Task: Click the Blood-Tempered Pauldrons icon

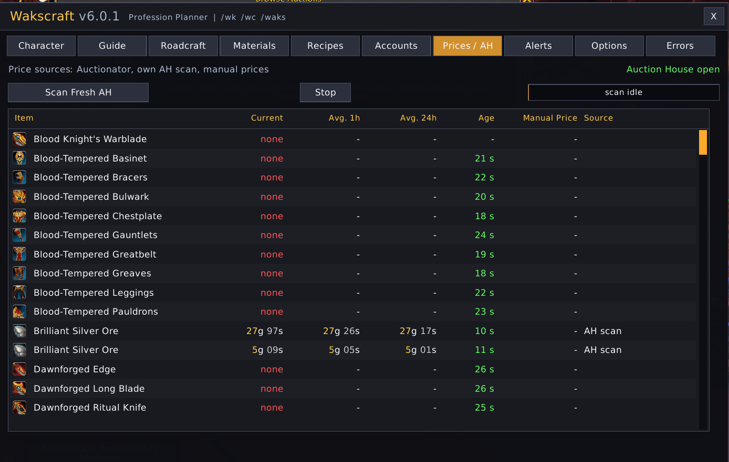Action: 19,311
